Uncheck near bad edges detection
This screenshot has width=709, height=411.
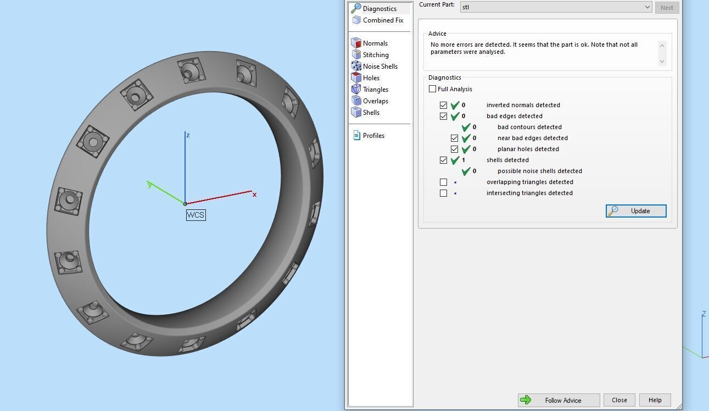click(455, 138)
